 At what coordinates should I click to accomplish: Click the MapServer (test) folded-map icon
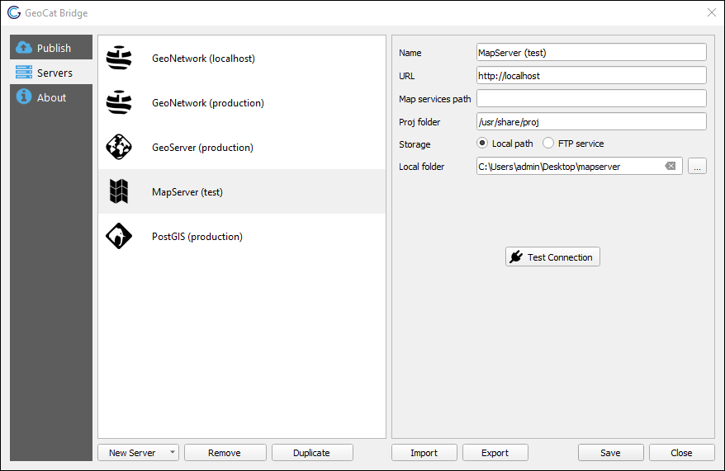119,191
